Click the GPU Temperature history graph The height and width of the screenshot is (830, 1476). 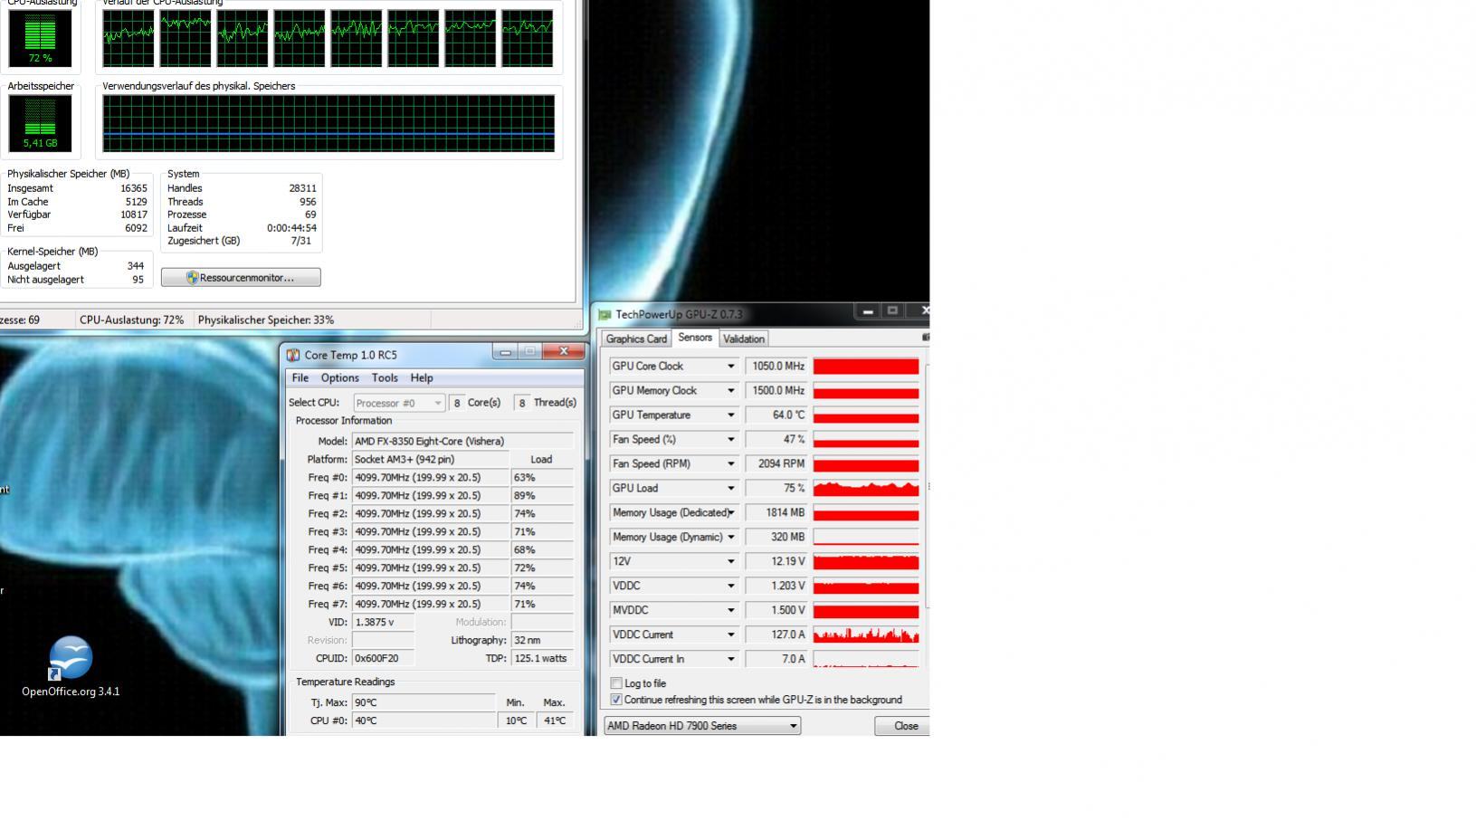point(866,415)
